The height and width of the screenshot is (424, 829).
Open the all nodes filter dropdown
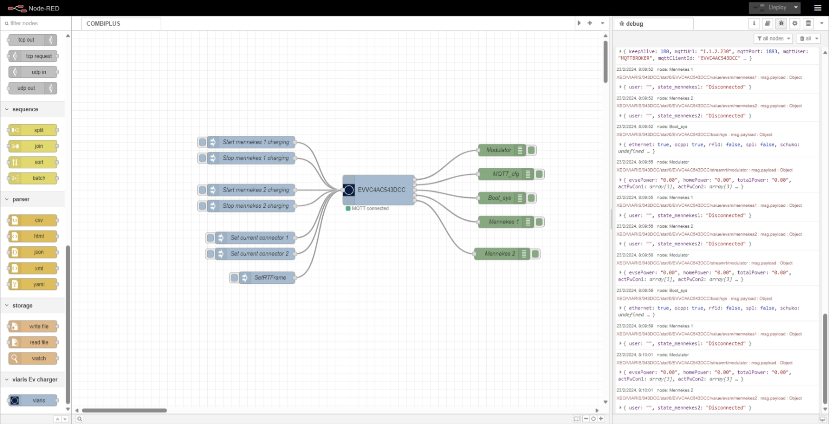tap(773, 39)
